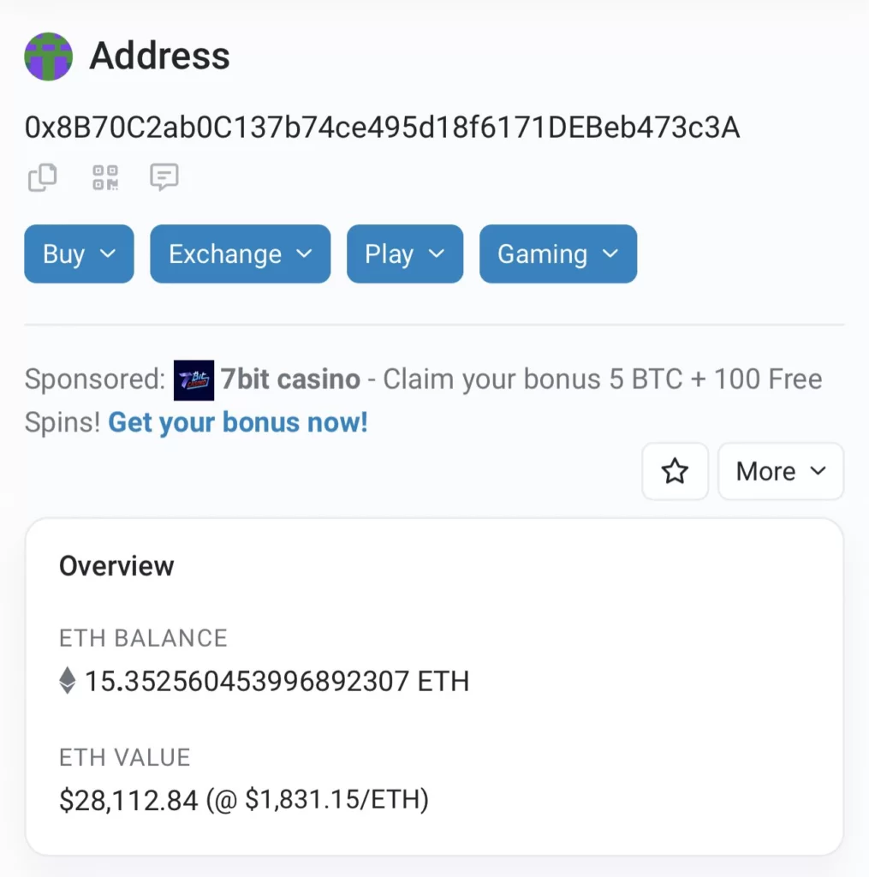Click the 7bit casino sponsor logo
Image resolution: width=869 pixels, height=877 pixels.
tap(193, 380)
